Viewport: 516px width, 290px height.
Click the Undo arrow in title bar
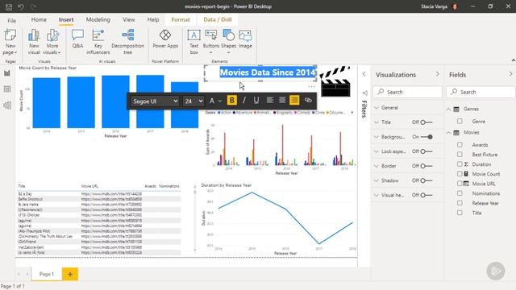pyautogui.click(x=21, y=6)
